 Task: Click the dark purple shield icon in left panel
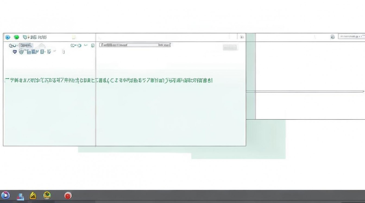[15, 52]
